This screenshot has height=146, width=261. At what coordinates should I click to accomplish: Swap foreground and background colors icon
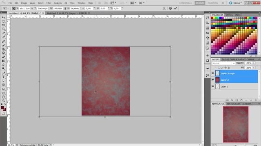coord(5,104)
